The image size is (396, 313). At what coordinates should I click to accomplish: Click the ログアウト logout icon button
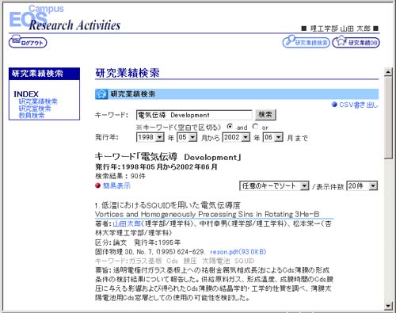(28, 42)
